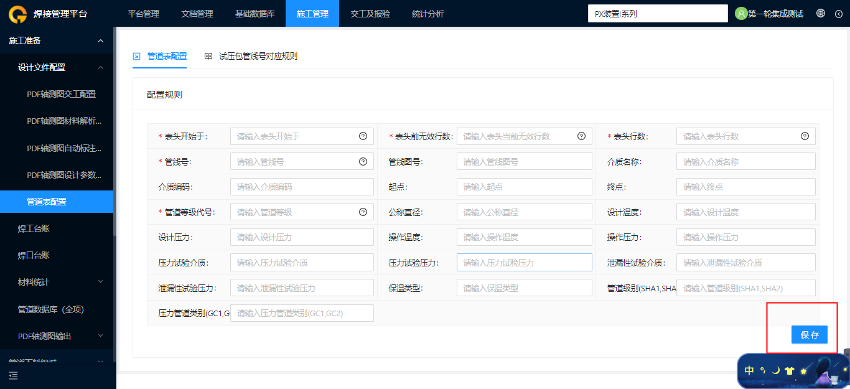Viewport: 850px width, 389px height.
Task: Focus the 操作温度 input field
Action: tap(524, 237)
